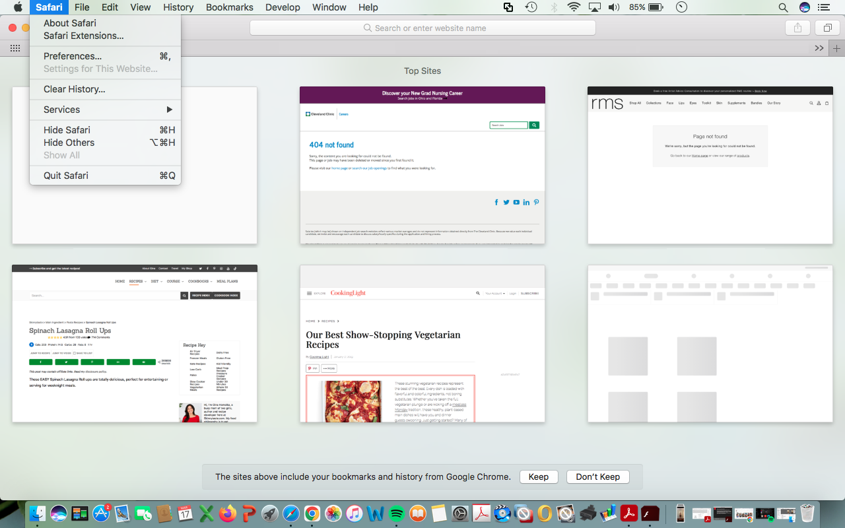845x528 pixels.
Task: Show the Top Sites grid icon in Favorites bar
Action: [x=14, y=48]
